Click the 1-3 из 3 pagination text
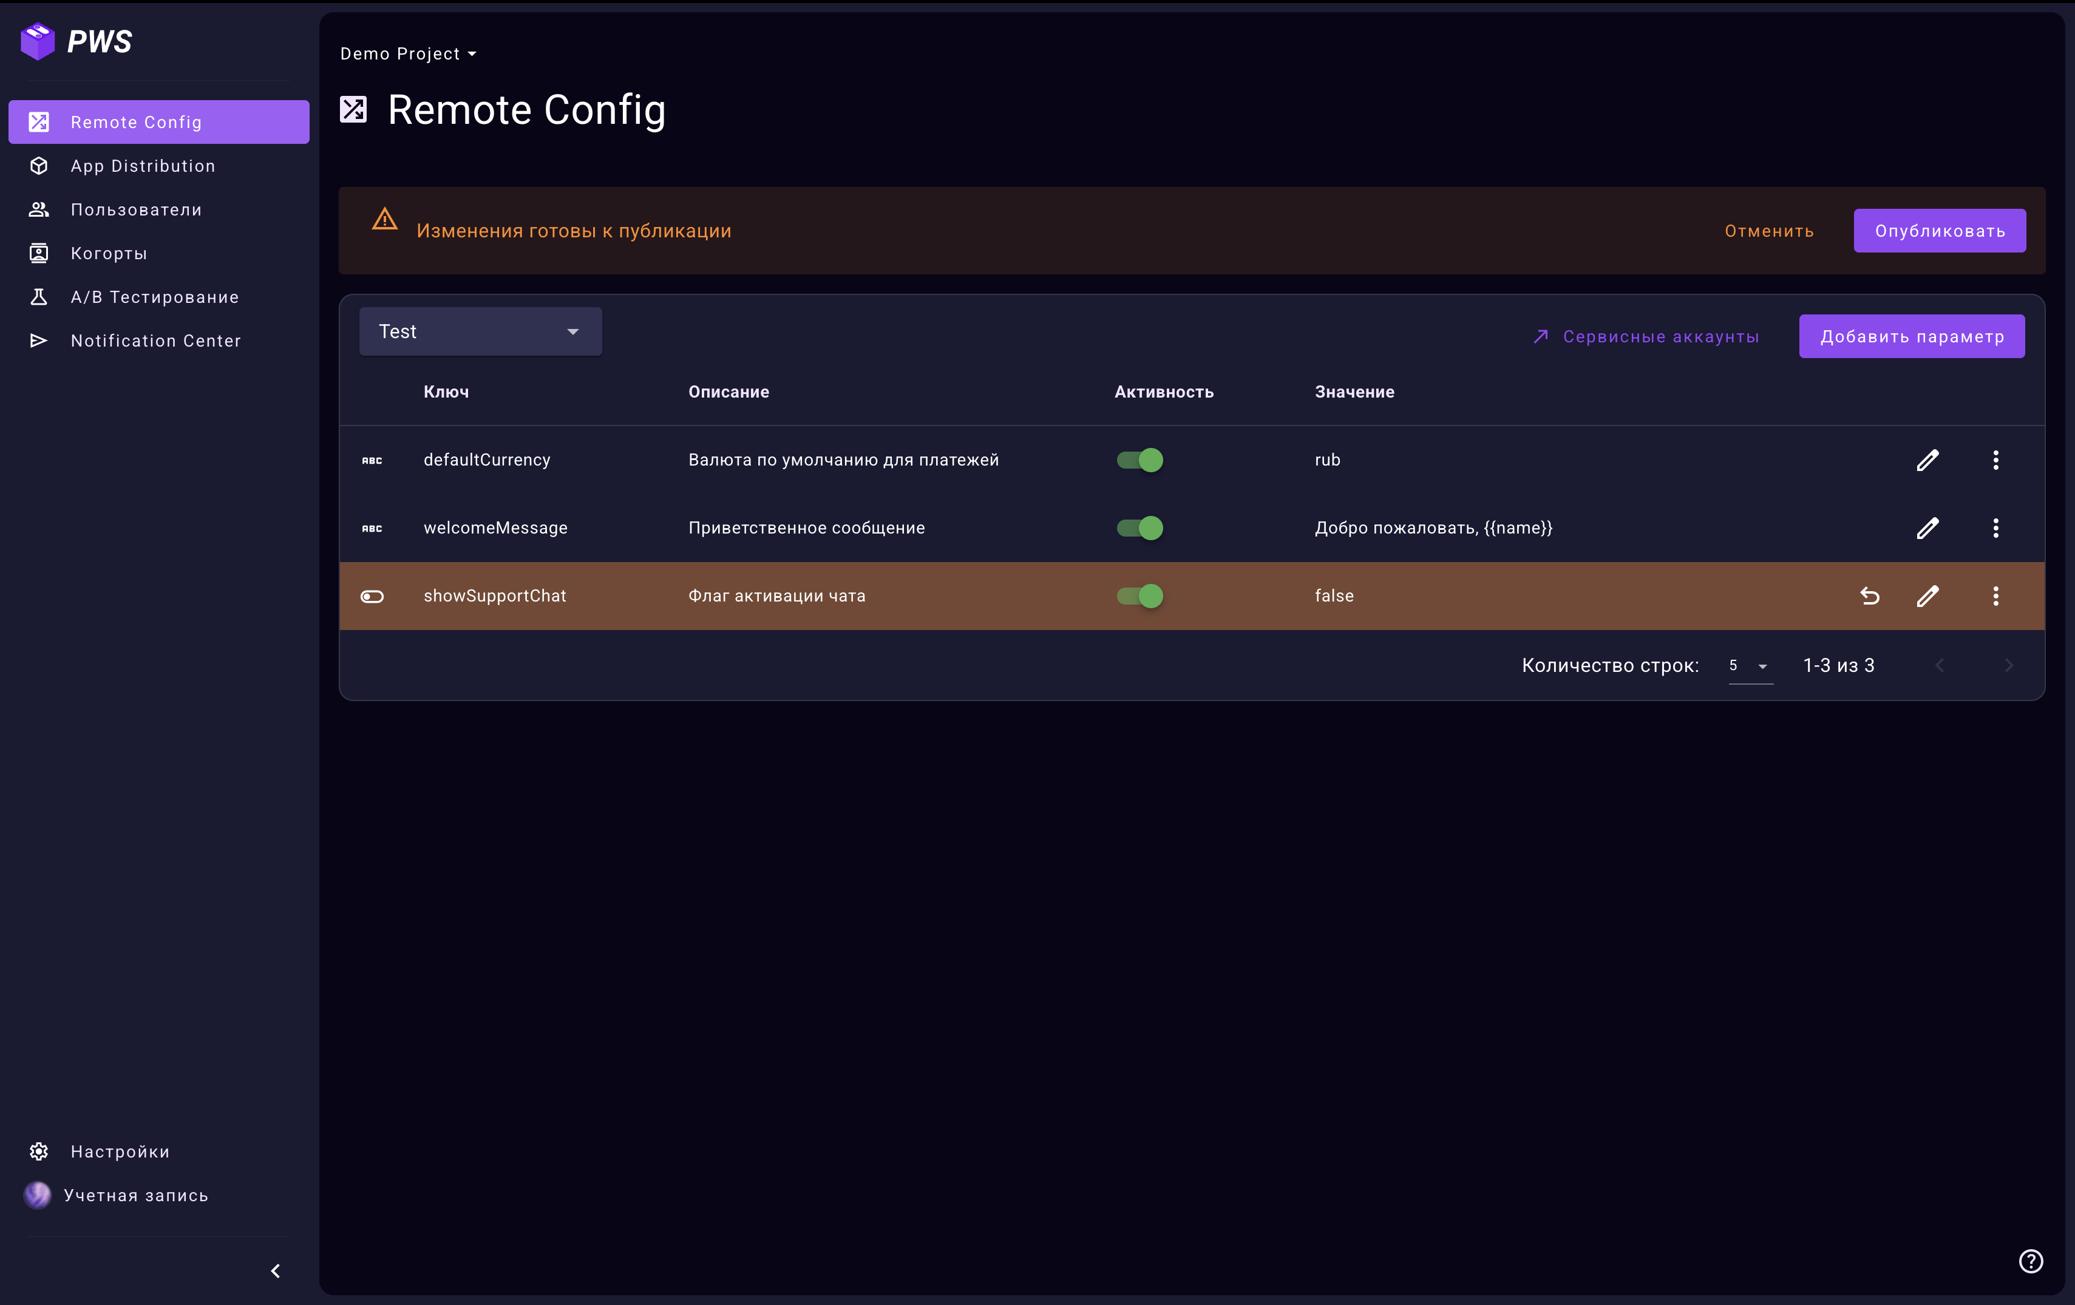 (1839, 665)
